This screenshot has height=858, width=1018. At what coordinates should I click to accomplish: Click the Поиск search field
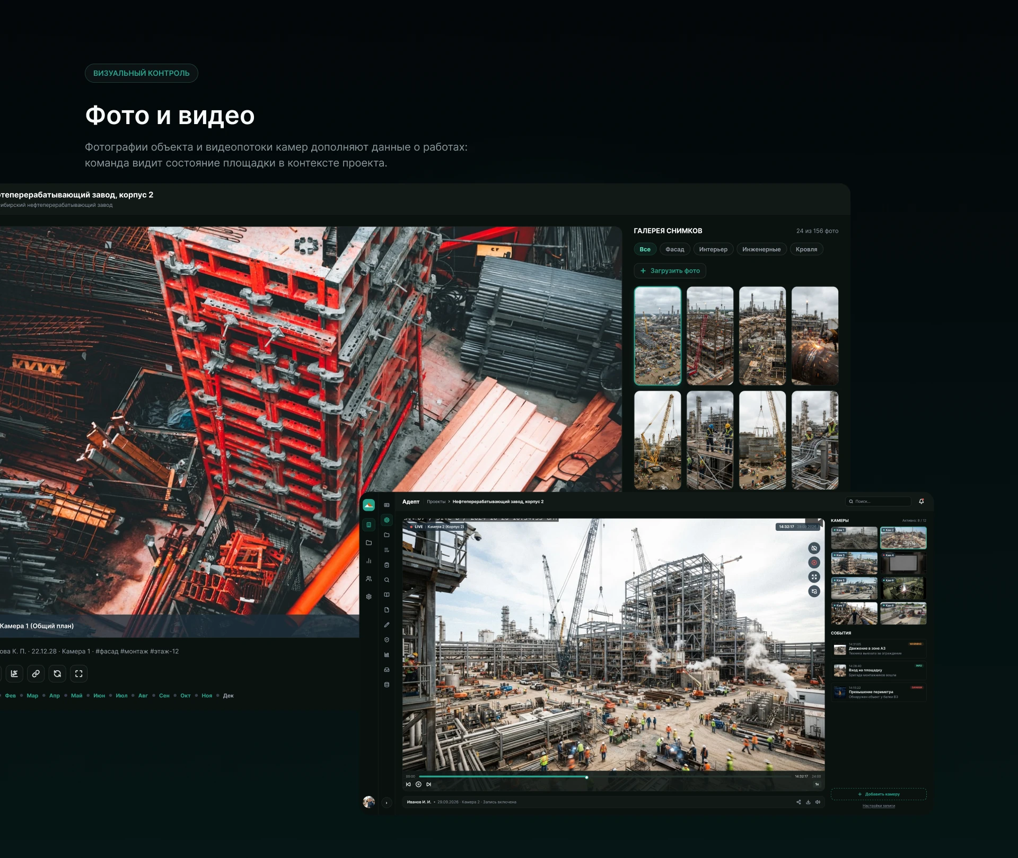[878, 502]
